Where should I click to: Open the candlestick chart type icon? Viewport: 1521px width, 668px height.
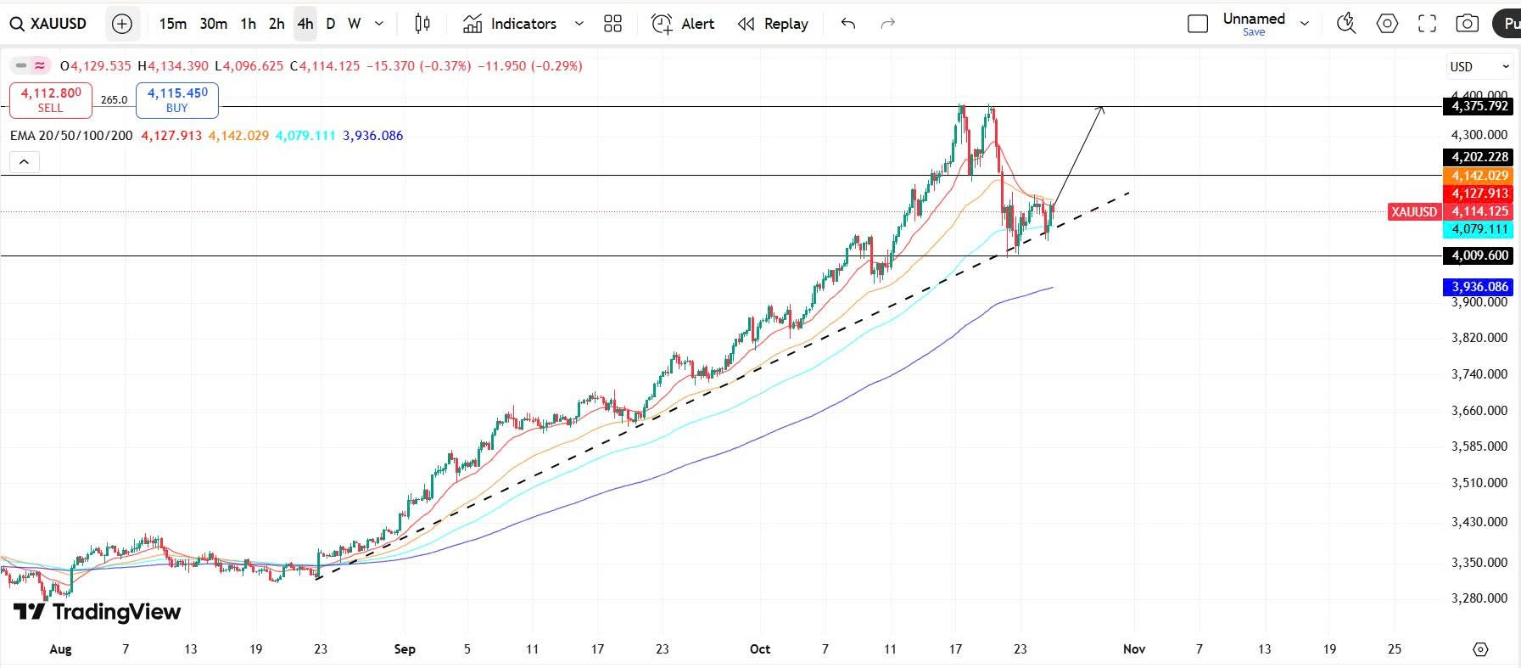pos(422,24)
